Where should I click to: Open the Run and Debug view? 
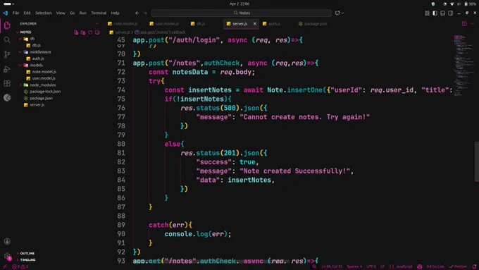7,69
